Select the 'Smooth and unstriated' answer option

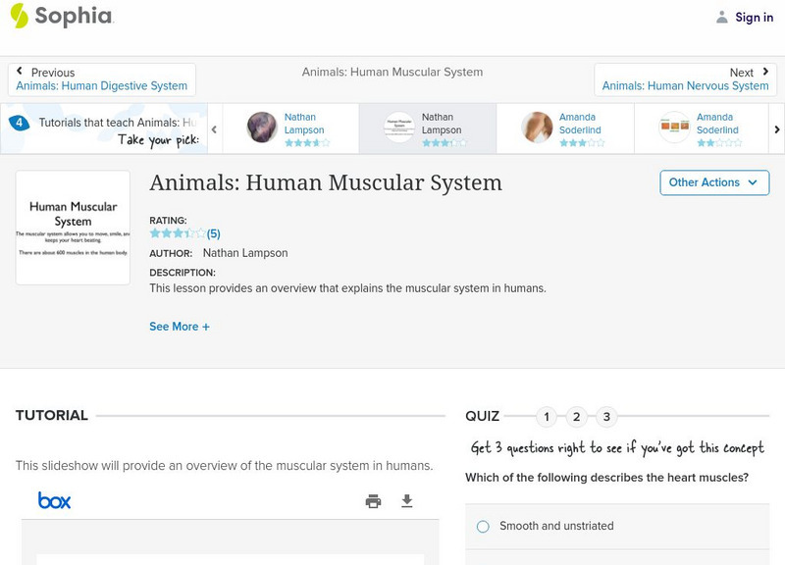point(483,527)
